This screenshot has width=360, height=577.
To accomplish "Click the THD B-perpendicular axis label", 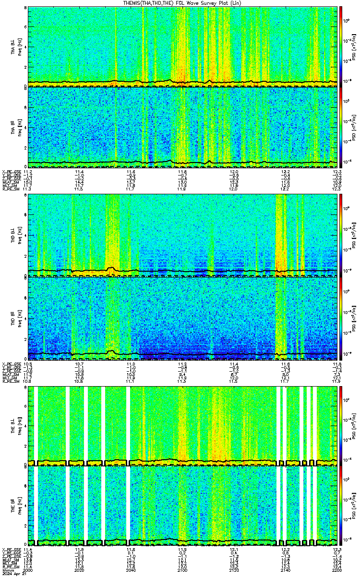I will (13, 236).
